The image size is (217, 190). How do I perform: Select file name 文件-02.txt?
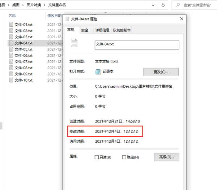click(x=24, y=31)
